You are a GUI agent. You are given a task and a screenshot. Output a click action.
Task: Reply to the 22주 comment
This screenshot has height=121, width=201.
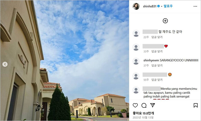click(x=157, y=37)
